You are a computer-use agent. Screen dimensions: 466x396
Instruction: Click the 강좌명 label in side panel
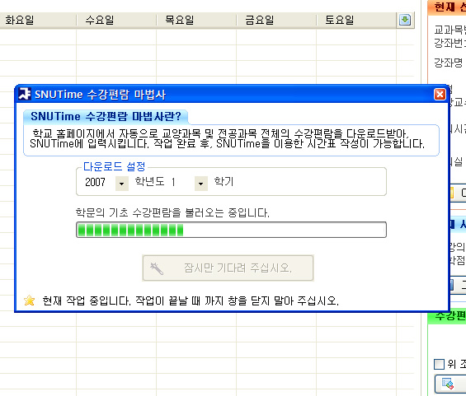[448, 63]
